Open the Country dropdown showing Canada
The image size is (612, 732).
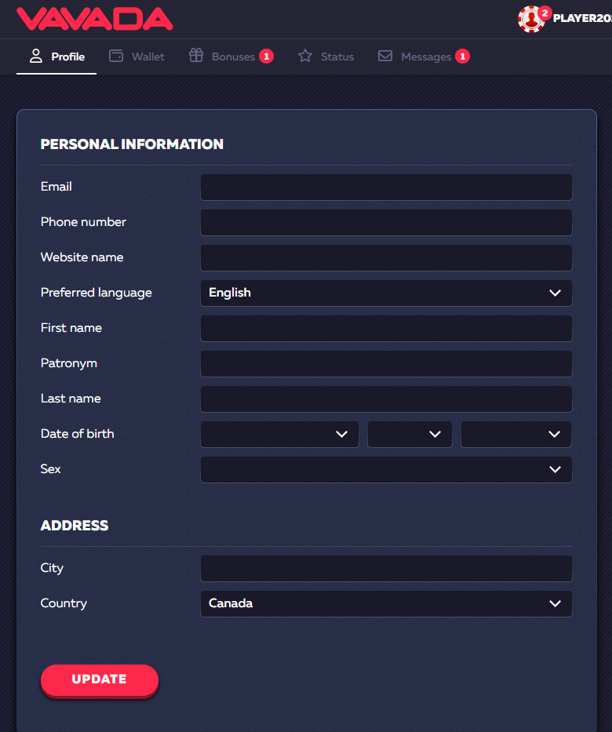click(x=386, y=603)
